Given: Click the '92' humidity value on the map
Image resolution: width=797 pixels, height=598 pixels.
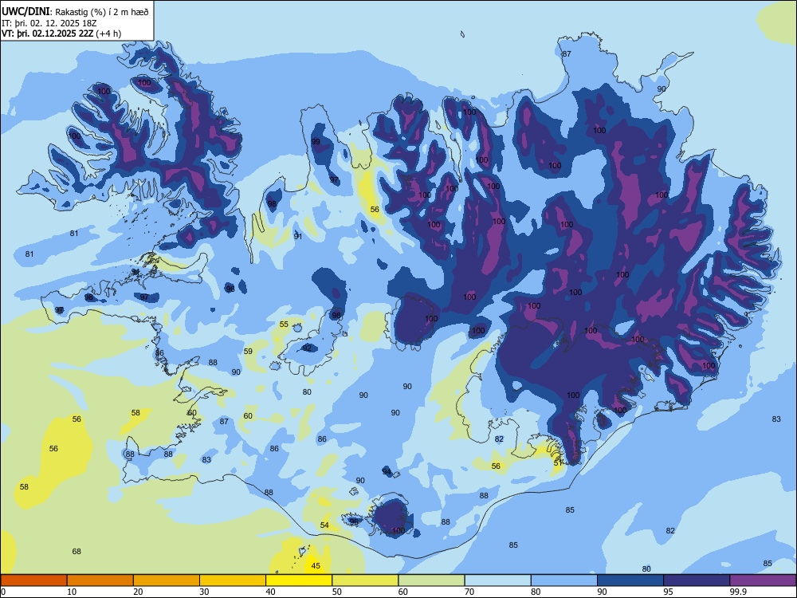Looking at the screenshot, I should pyautogui.click(x=307, y=348).
